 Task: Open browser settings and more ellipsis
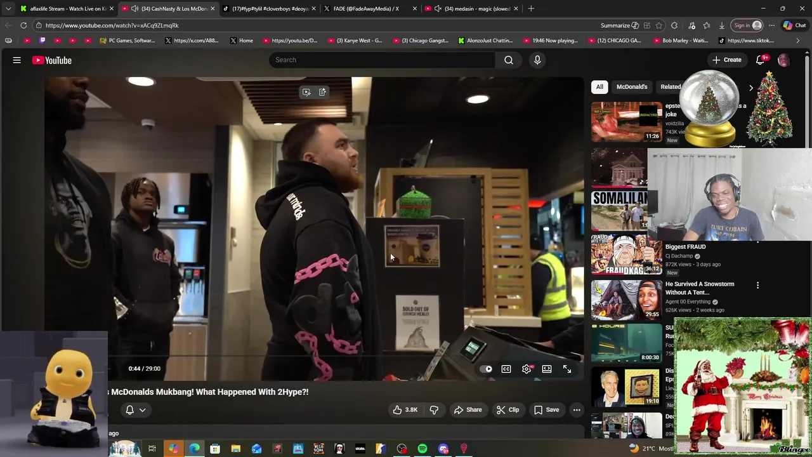pos(771,25)
